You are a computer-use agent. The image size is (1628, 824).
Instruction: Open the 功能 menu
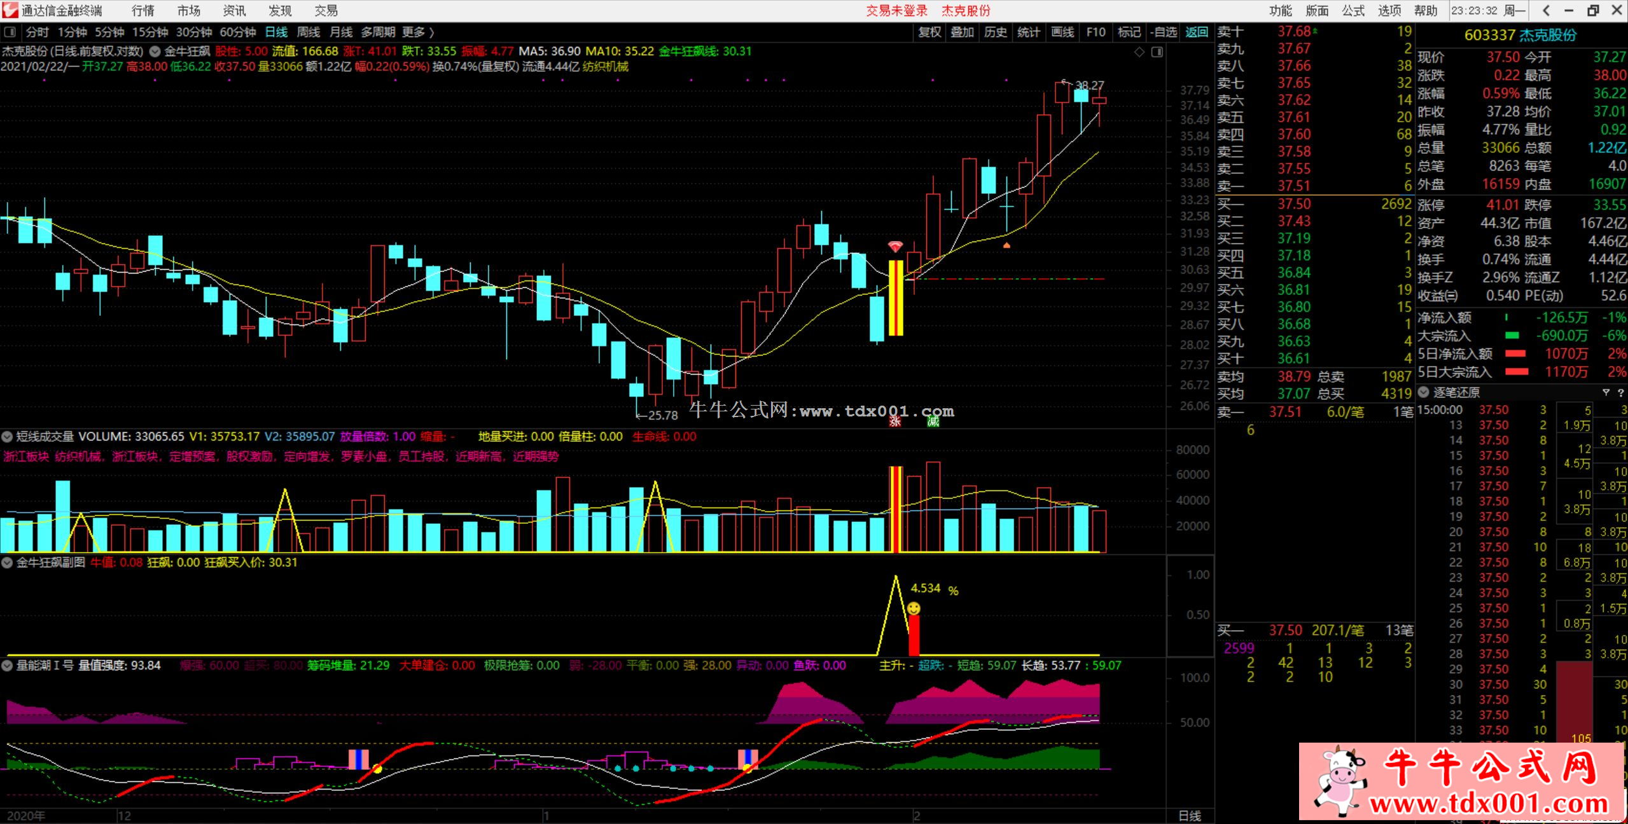(1281, 10)
